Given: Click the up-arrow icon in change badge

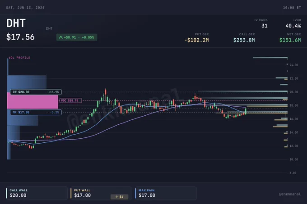Looking at the screenshot, I should pos(61,37).
